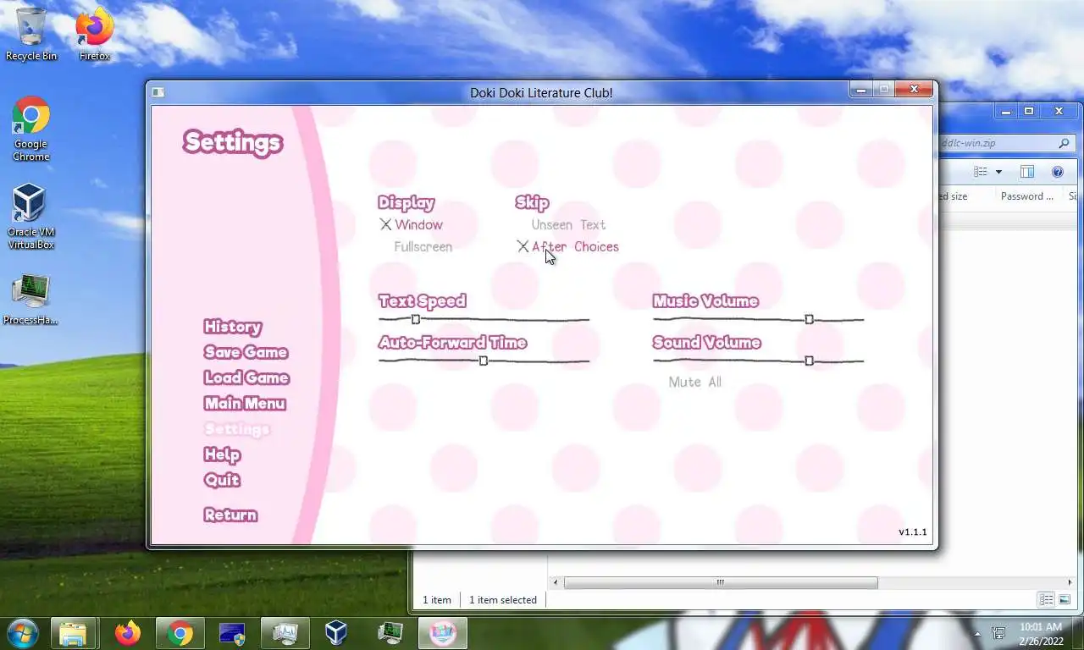1084x650 pixels.
Task: Launch Firefox from the desktop shortcut
Action: pyautogui.click(x=95, y=34)
